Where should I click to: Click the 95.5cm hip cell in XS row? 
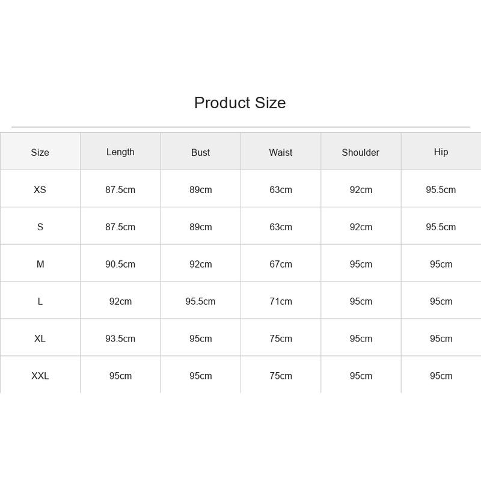tap(441, 189)
